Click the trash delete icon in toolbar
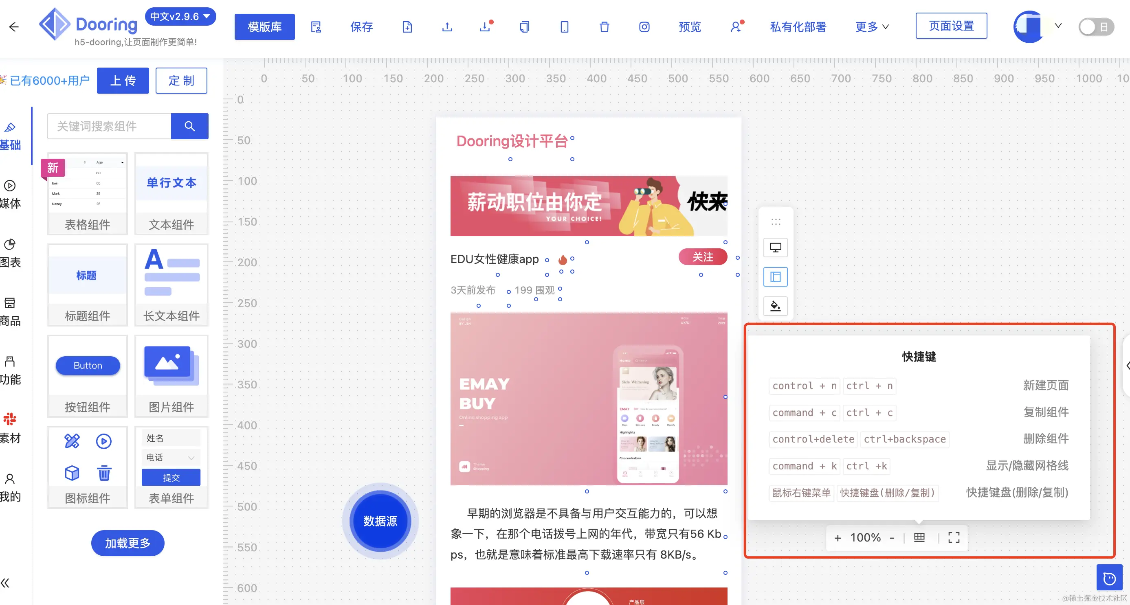The width and height of the screenshot is (1130, 605). tap(605, 27)
